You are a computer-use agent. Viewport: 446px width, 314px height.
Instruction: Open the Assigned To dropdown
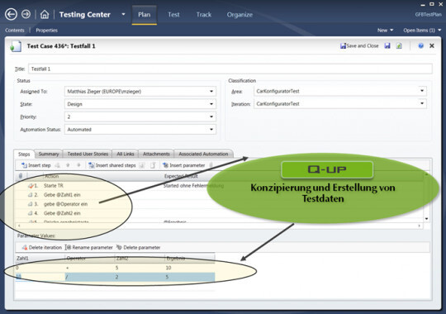point(211,92)
